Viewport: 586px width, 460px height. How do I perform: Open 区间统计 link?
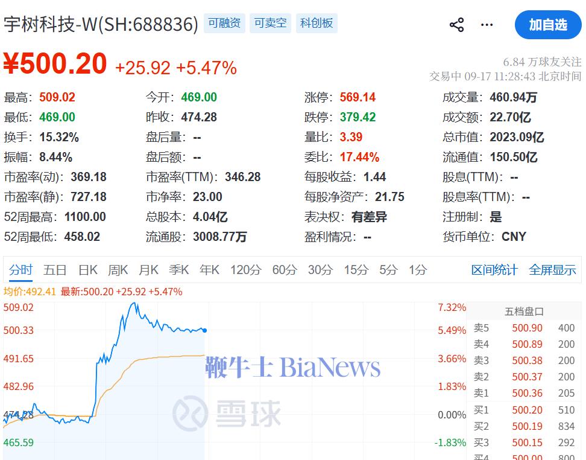point(494,270)
